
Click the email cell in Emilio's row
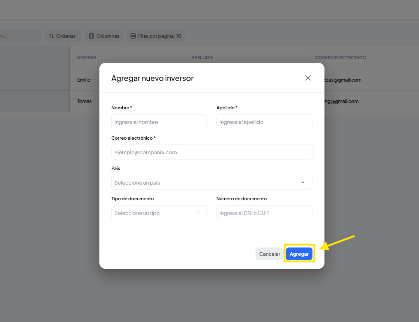[343, 80]
